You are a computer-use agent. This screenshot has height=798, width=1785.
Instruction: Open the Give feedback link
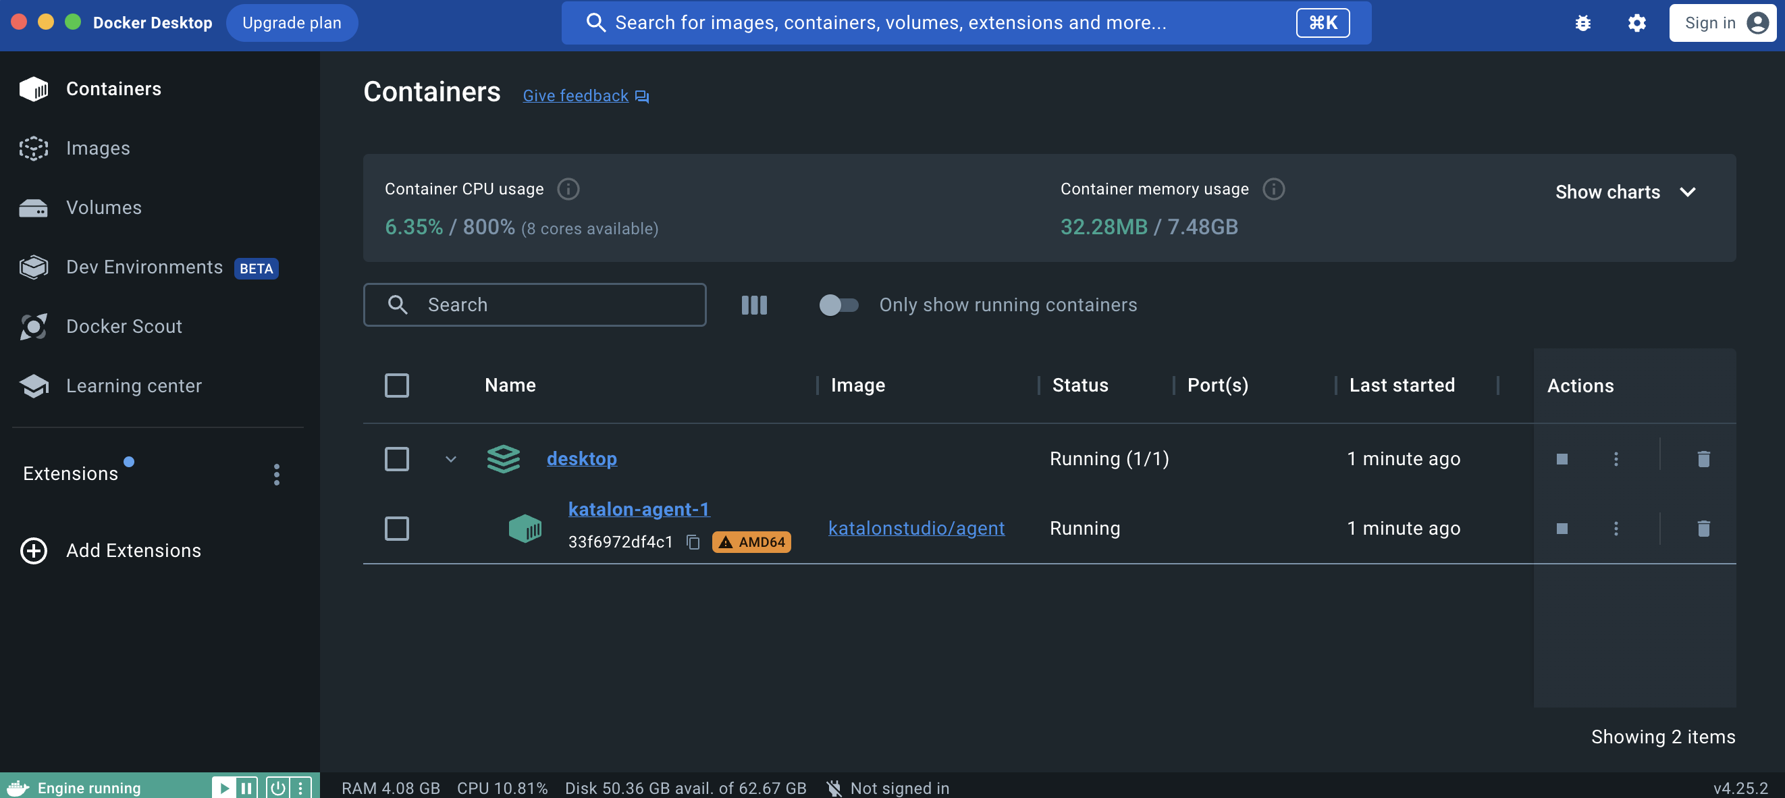pos(575,96)
